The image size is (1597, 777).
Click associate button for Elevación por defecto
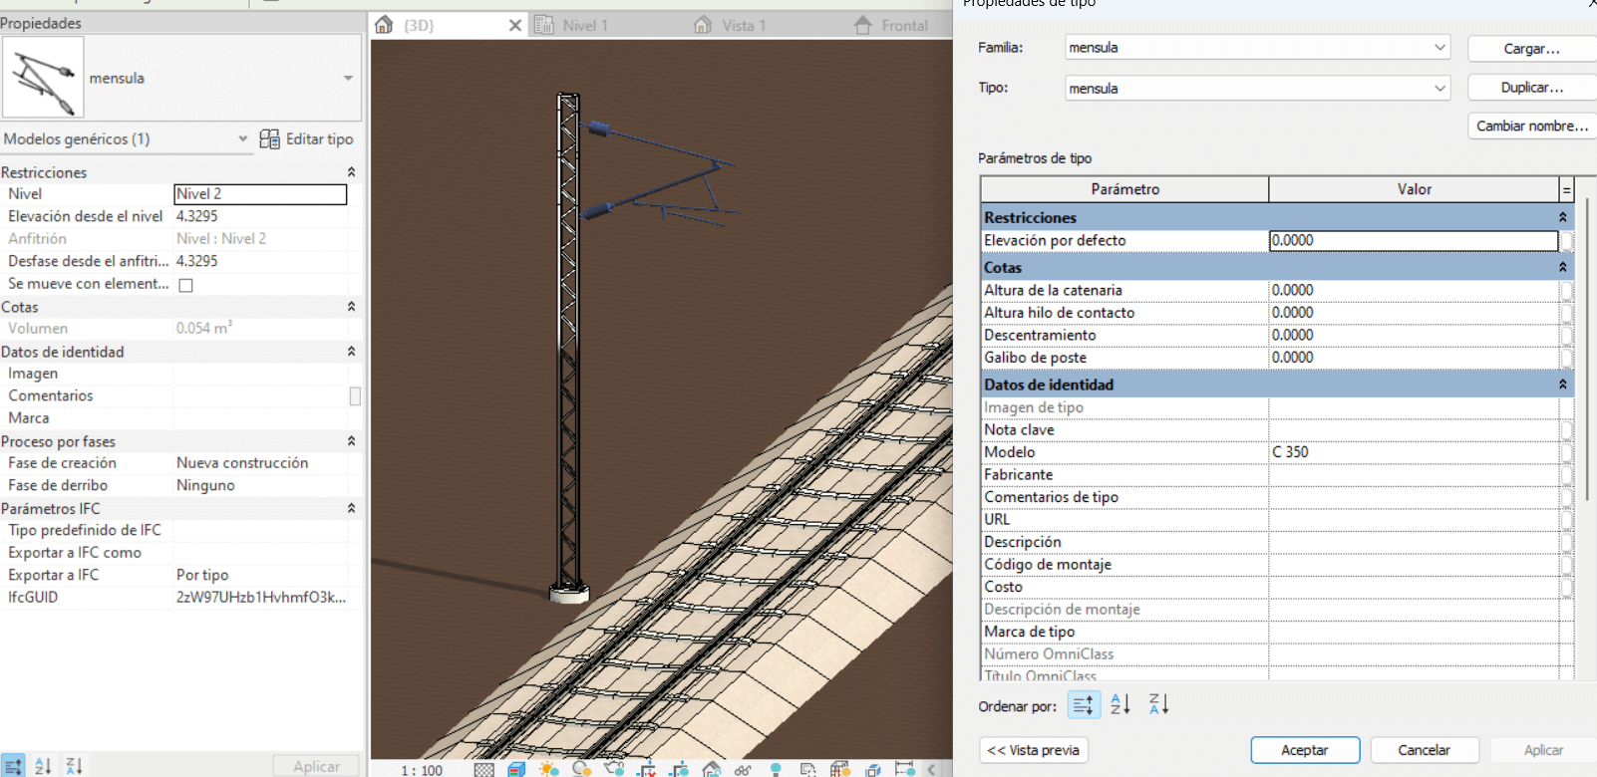[1567, 240]
